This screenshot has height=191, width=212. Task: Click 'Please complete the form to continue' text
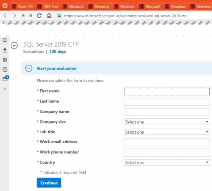70,81
